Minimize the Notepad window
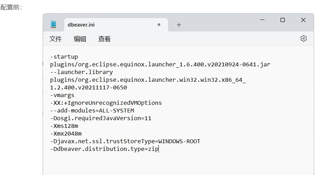326x175 pixels. (x=262, y=20)
